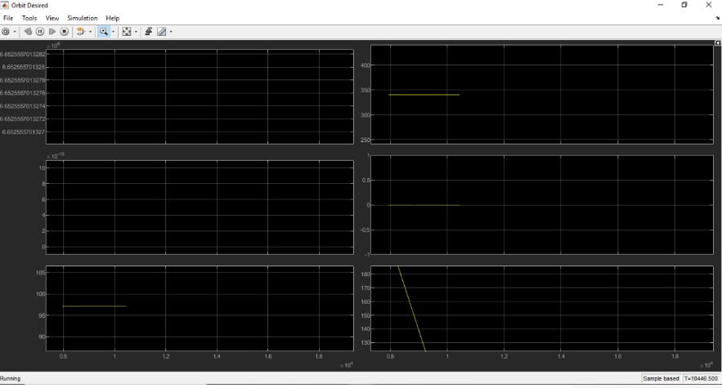Click the Step Forward button

click(x=52, y=32)
